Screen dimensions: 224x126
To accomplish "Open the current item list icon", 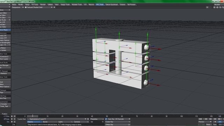I will 88,119.
